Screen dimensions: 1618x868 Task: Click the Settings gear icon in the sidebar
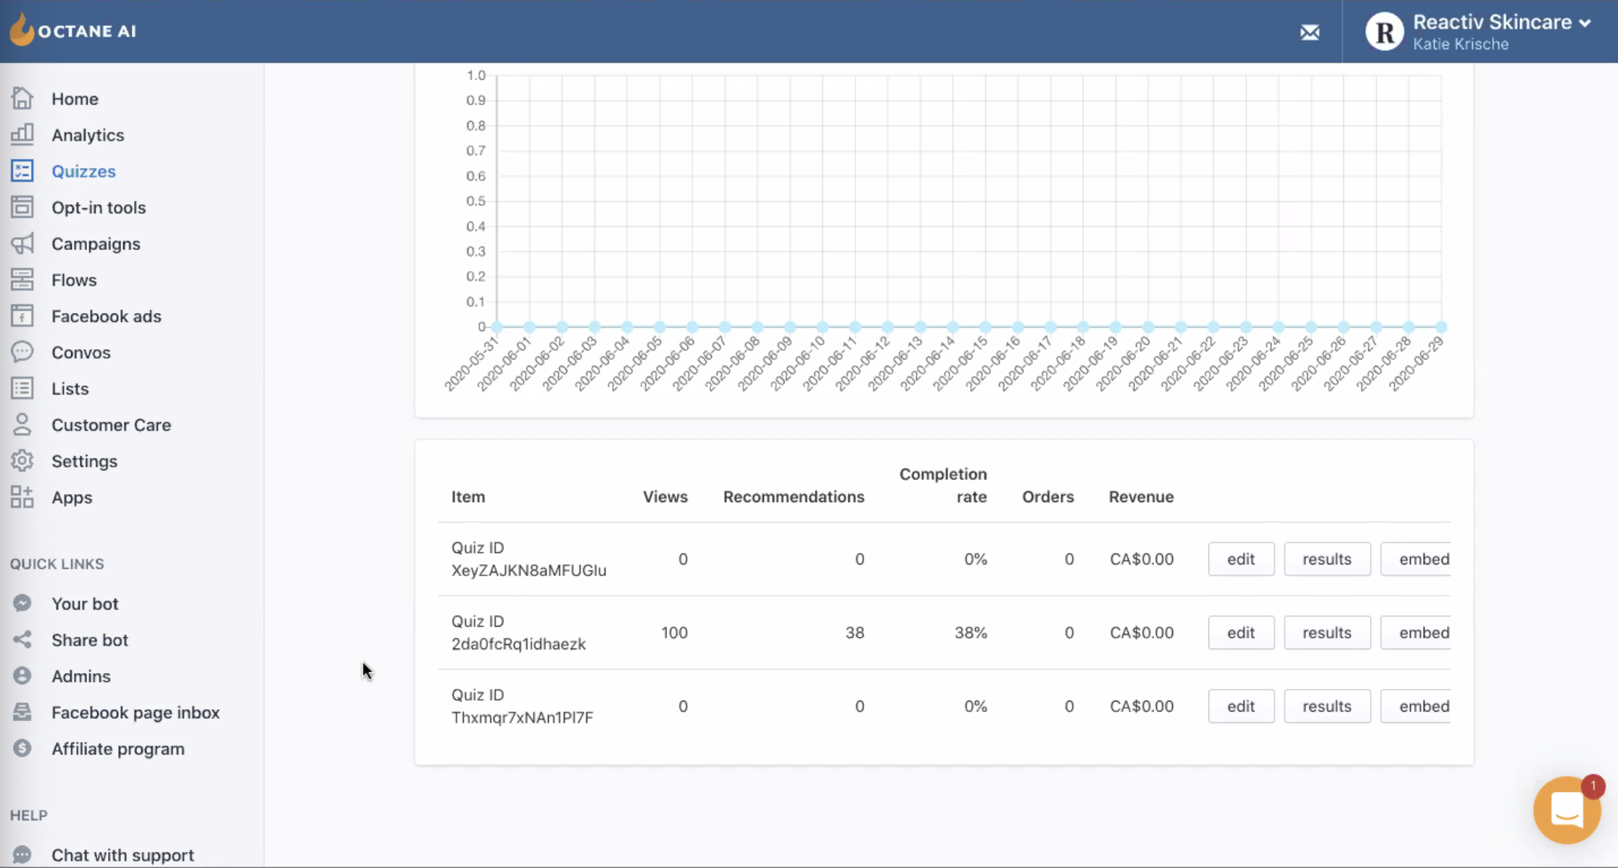pyautogui.click(x=22, y=461)
